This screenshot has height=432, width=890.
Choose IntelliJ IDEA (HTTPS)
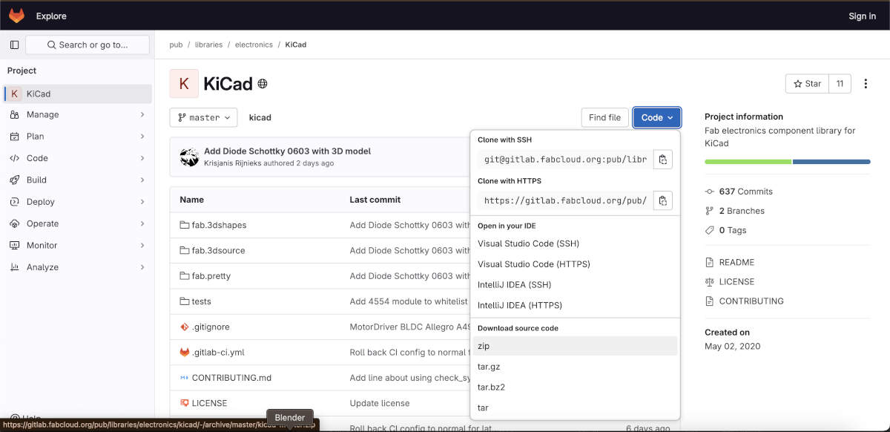[575, 305]
